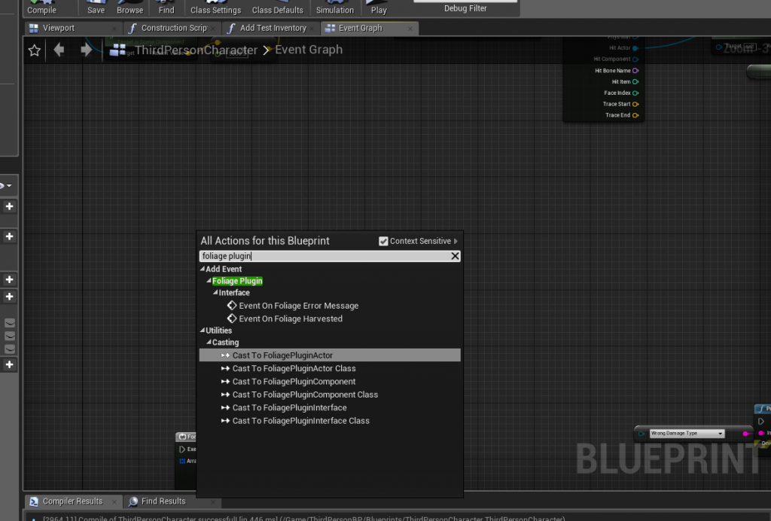
Task: Toggle the Context Sensitive checkbox
Action: [x=383, y=242]
